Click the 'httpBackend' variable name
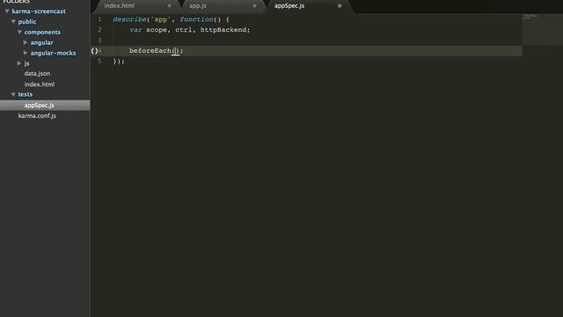 click(223, 30)
